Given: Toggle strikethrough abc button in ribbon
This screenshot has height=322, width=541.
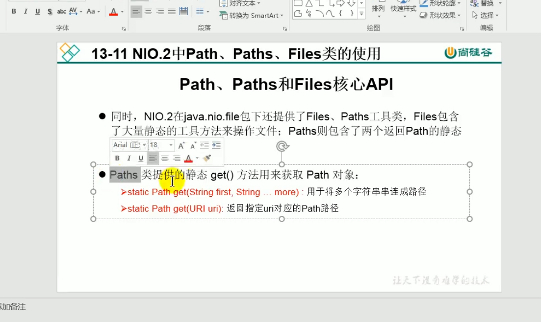Looking at the screenshot, I should point(61,11).
